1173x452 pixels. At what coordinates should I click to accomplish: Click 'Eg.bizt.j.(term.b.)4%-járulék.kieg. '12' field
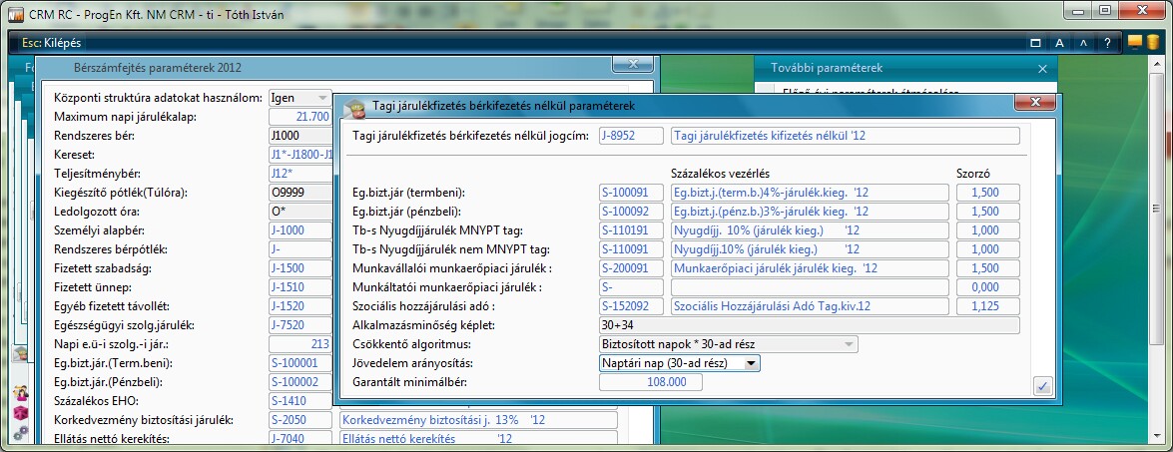tap(811, 192)
